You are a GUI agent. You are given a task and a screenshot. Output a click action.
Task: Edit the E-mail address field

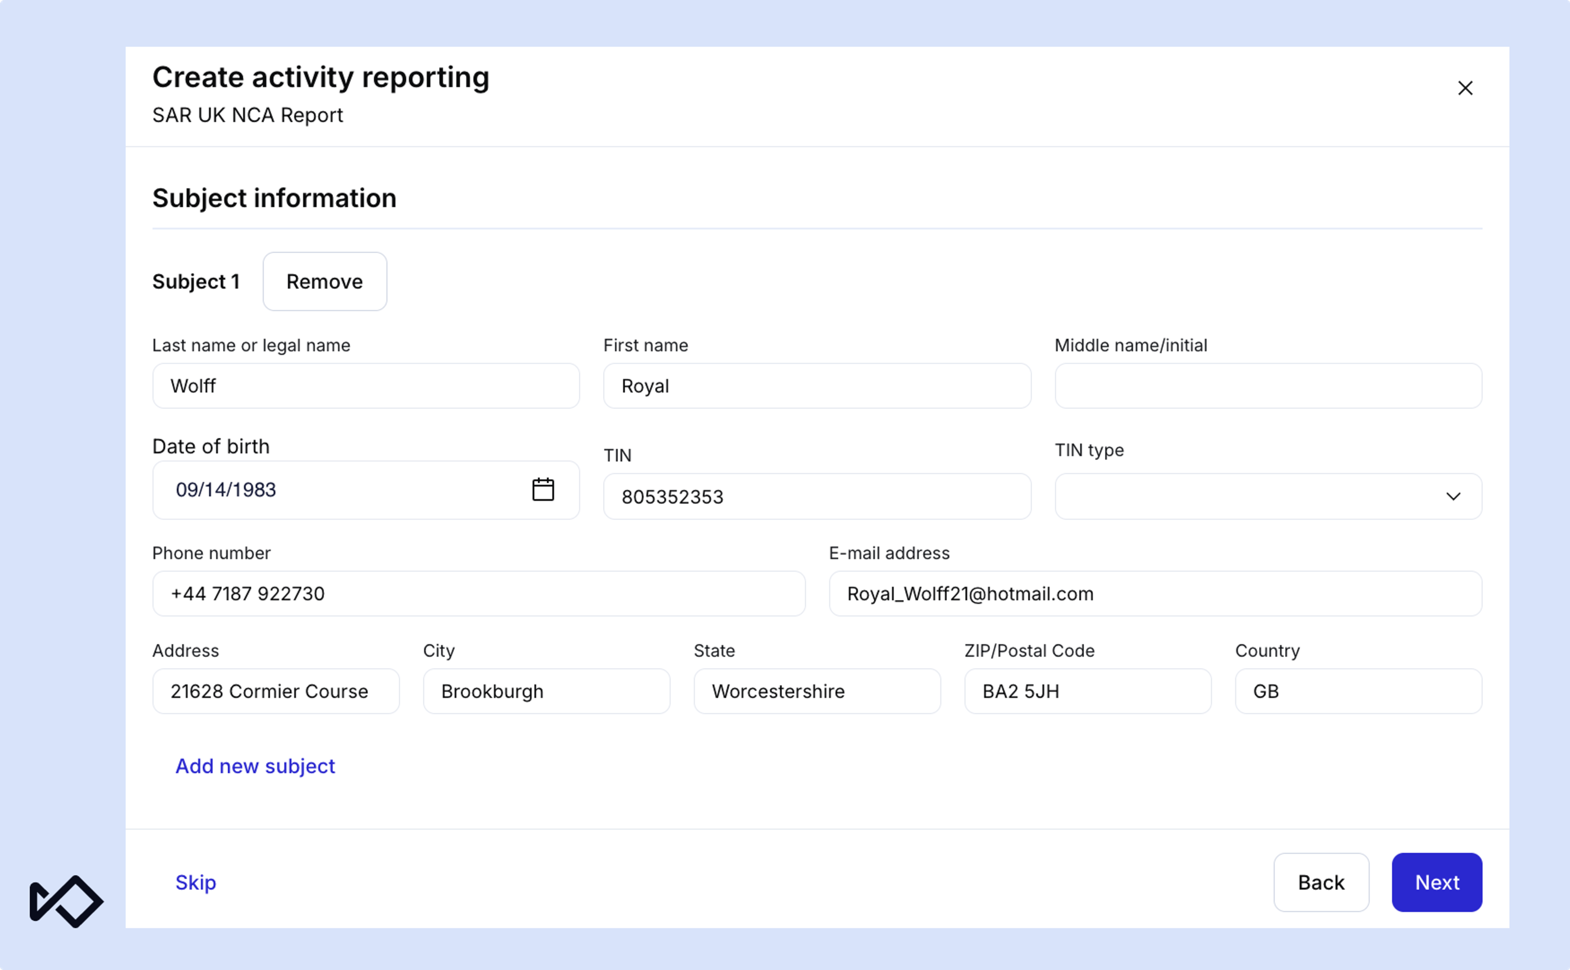pyautogui.click(x=1155, y=593)
